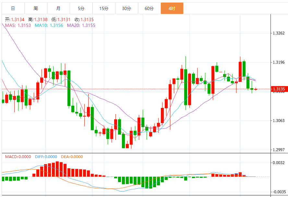Click the current price tag 1.3135
This screenshot has width=288, height=197.
[x=279, y=89]
